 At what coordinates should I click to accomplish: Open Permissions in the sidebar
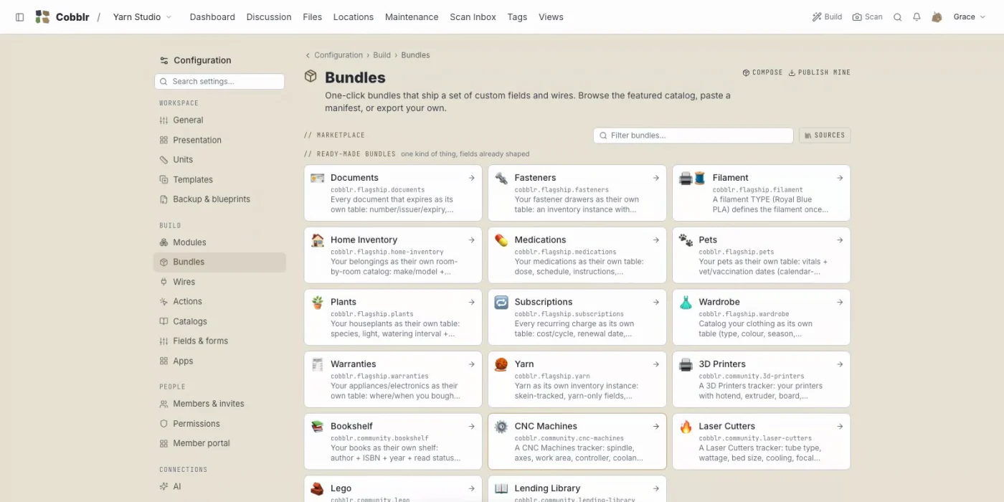click(219, 424)
